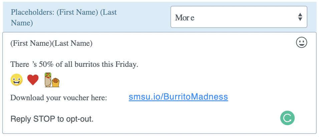Click the Download your voucher here text
This screenshot has height=137, width=319.
pyautogui.click(x=59, y=98)
